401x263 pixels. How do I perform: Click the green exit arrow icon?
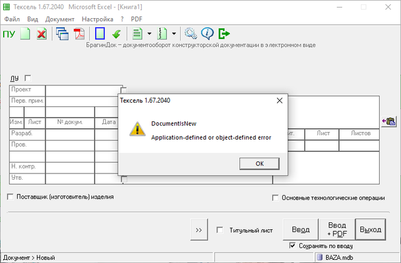[224, 34]
